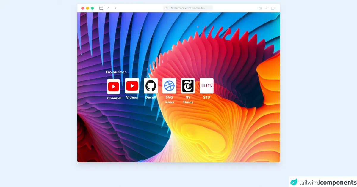
Task: Open the NY Times favourite icon
Action: [188, 86]
